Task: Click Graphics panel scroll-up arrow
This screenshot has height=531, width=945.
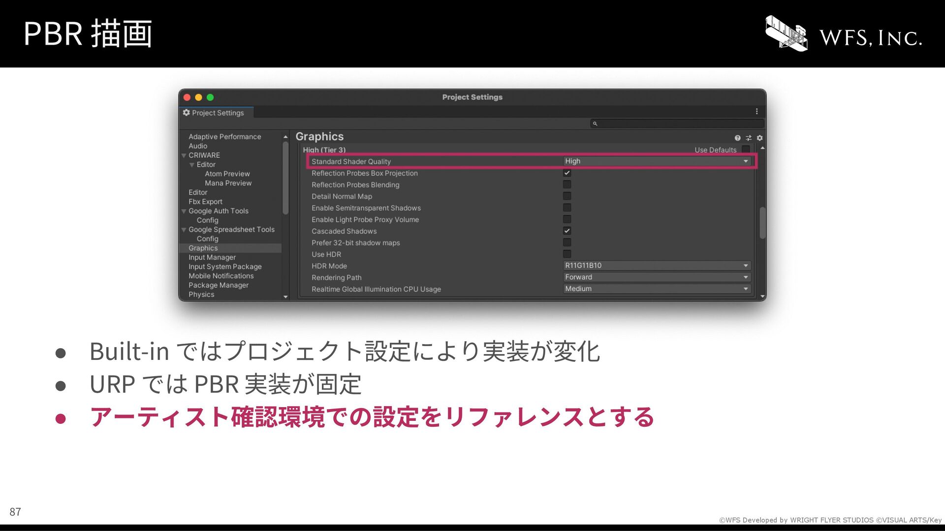Action: click(762, 148)
